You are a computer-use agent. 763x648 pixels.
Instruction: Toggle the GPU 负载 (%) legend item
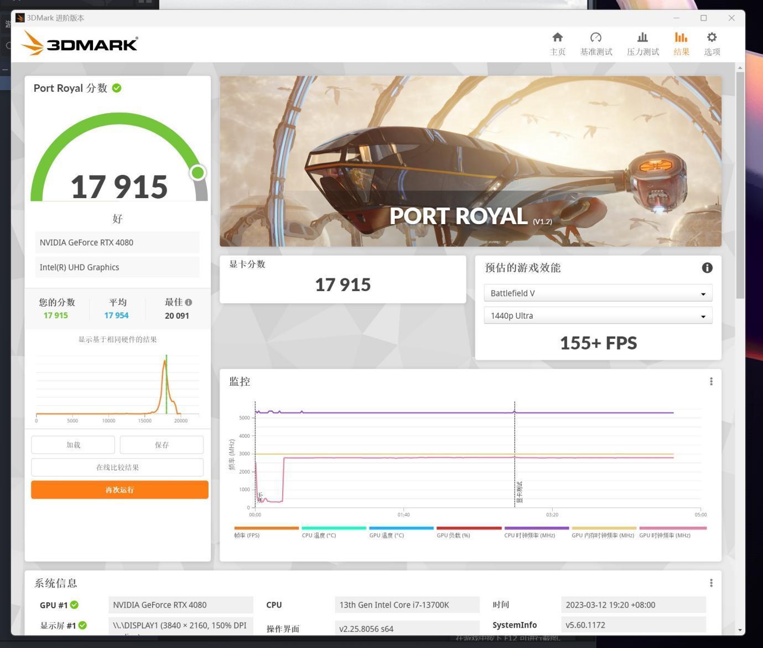469,532
